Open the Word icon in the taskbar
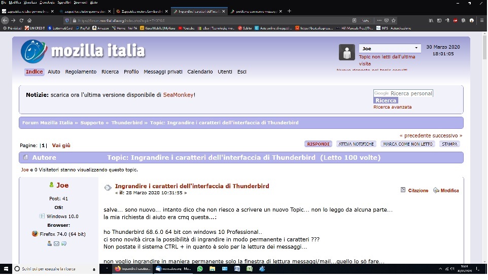 (x=237, y=269)
